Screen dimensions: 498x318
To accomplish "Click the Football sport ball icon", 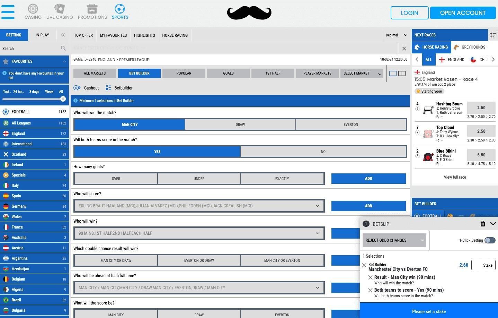I will coord(6,112).
